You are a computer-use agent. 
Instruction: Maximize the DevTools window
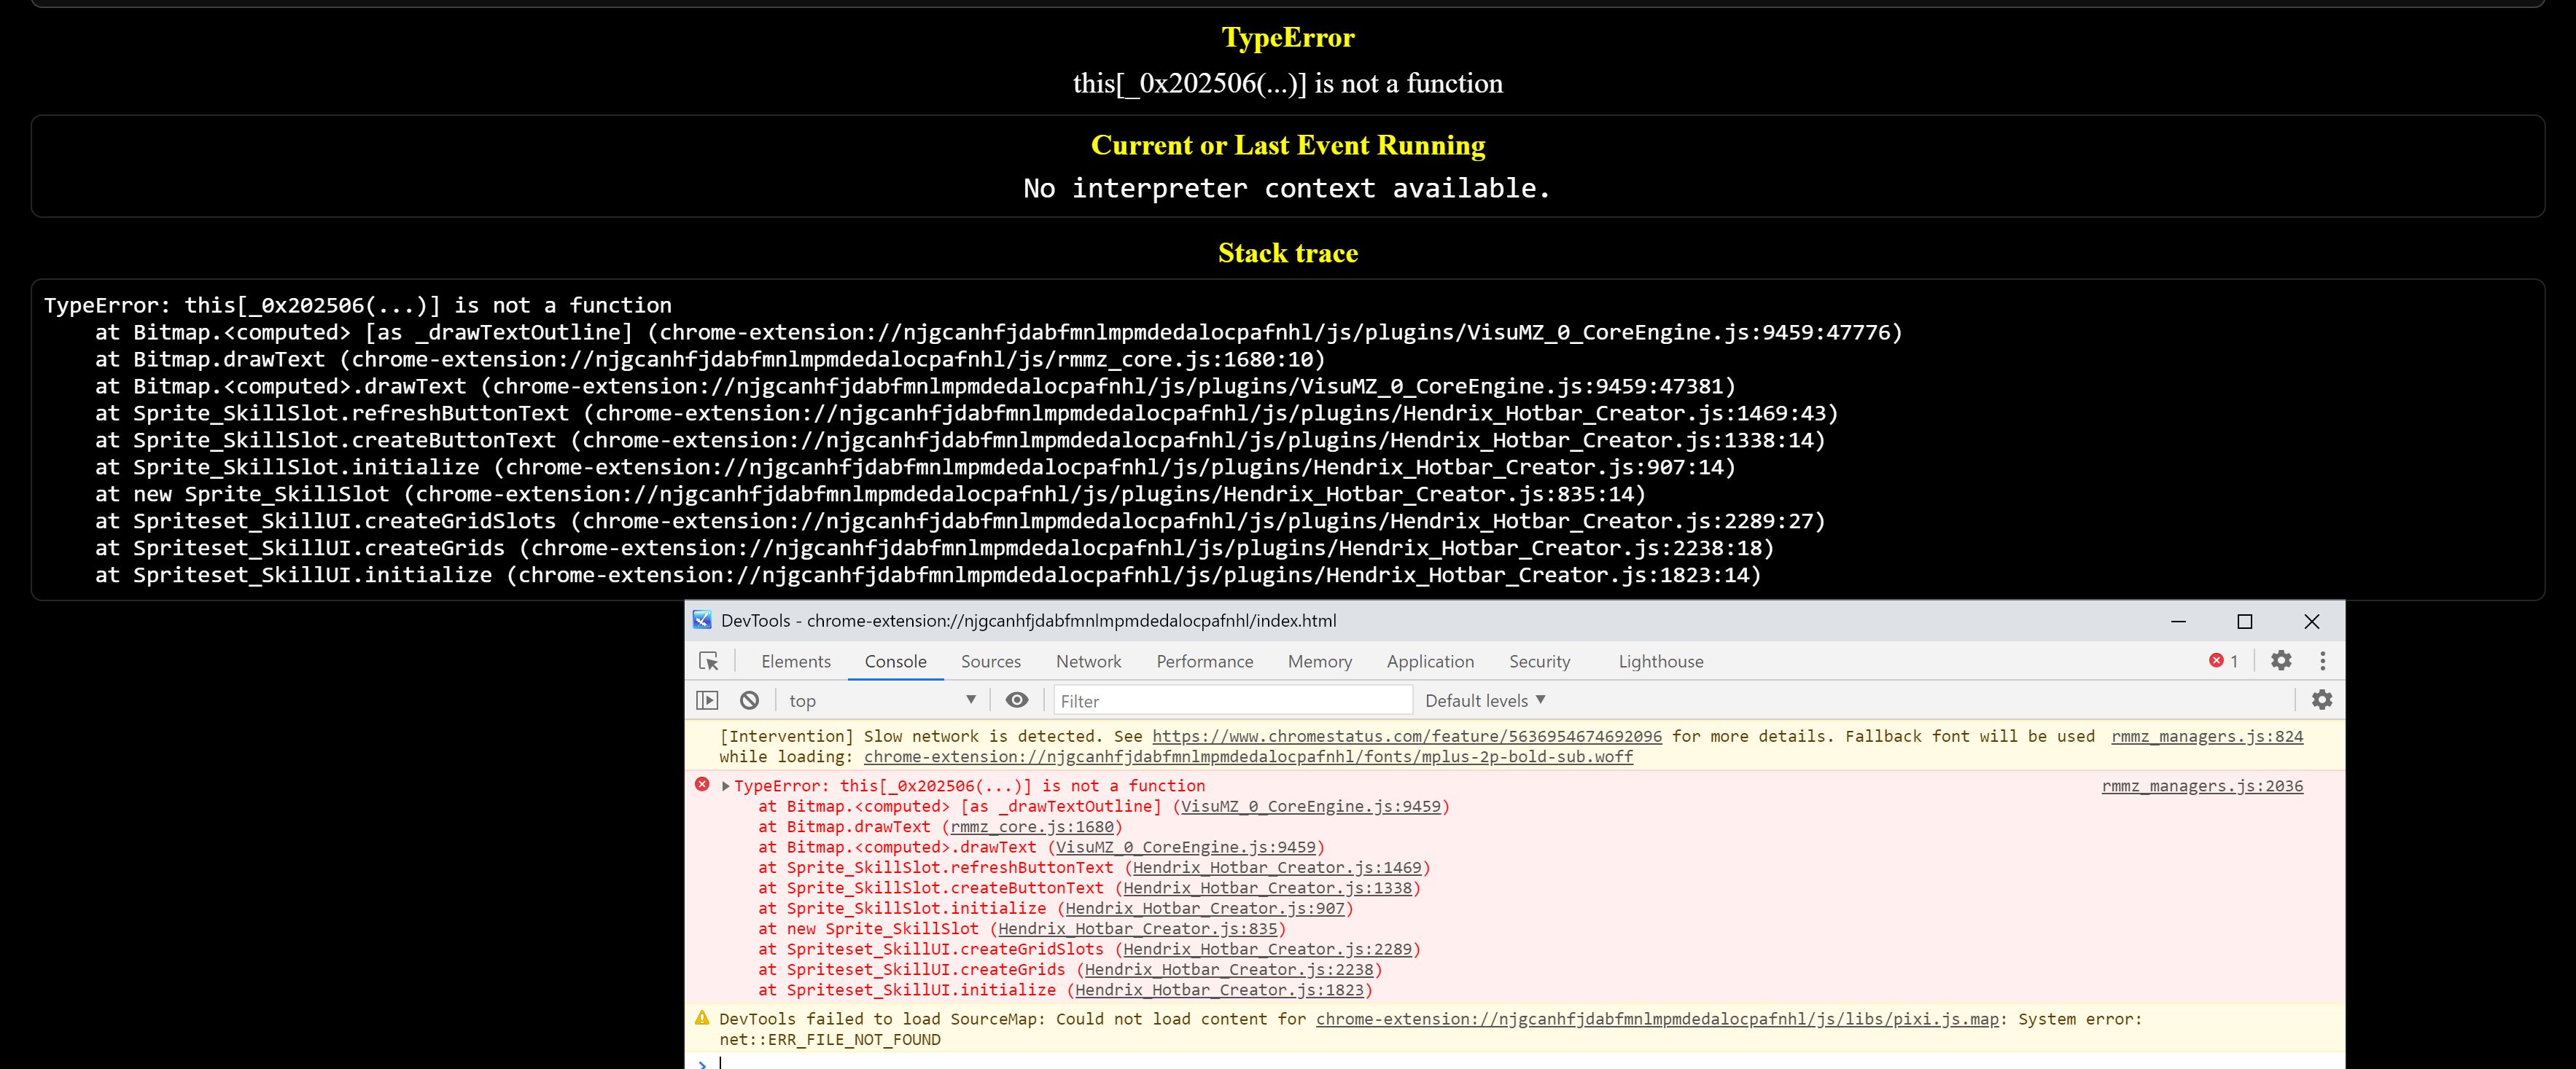point(2244,622)
